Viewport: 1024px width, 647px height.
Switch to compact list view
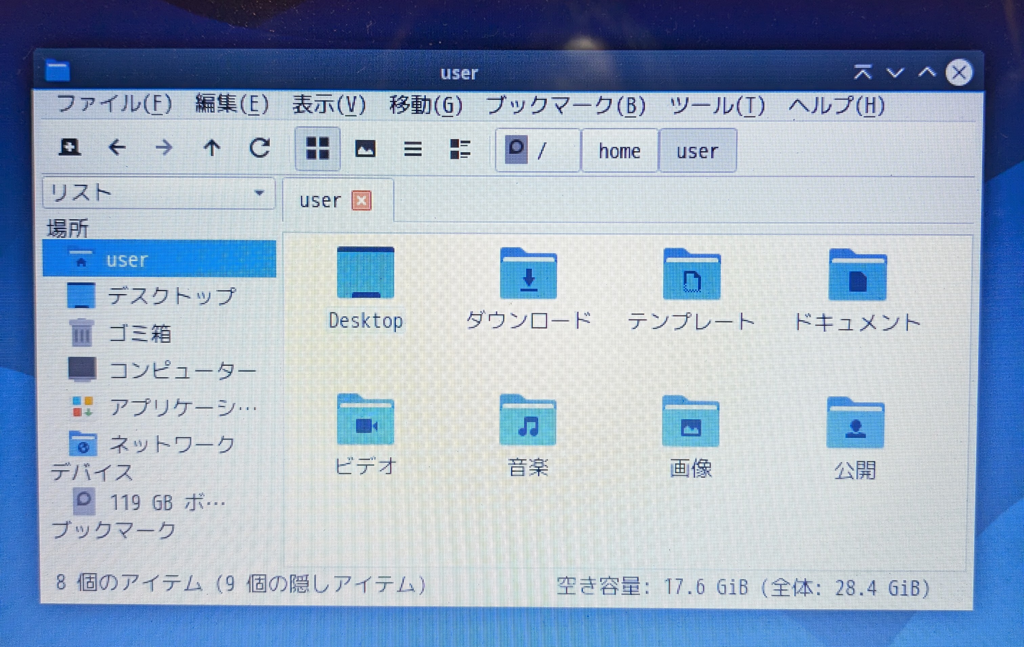point(412,149)
